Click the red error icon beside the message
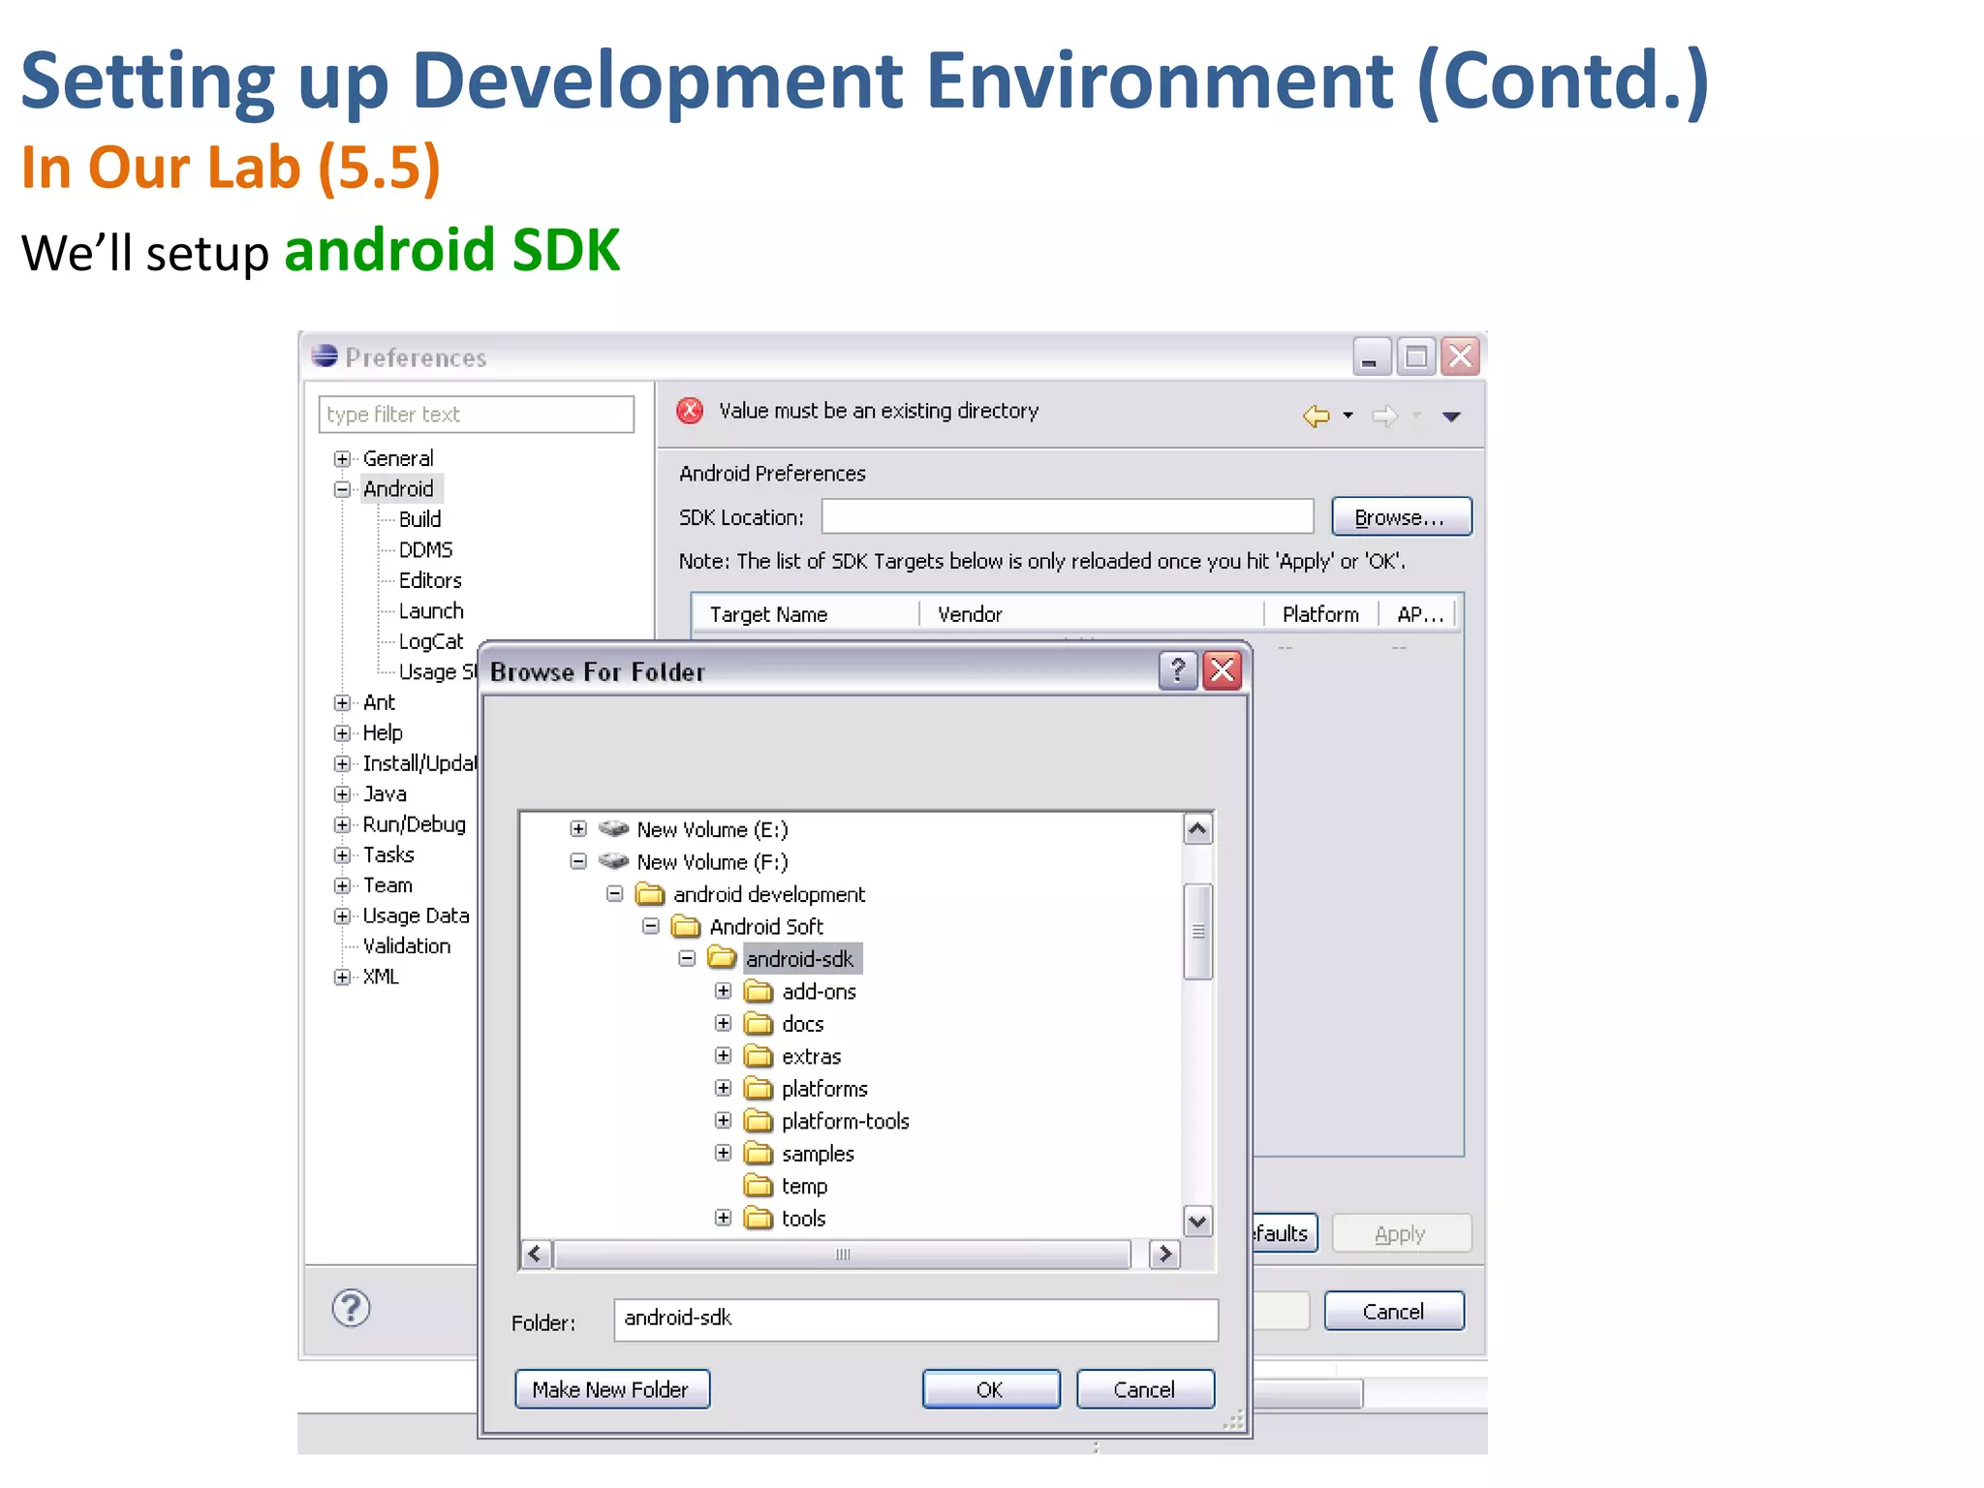The width and height of the screenshot is (1984, 1488). [x=690, y=411]
